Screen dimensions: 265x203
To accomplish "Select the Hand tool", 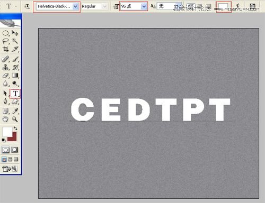I will click(x=6, y=119).
